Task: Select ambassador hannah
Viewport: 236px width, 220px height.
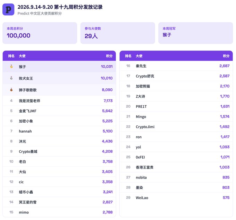Action: [25, 131]
